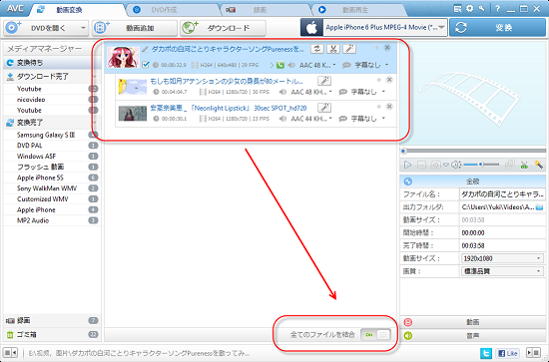
Task: Click magic wand icon on もしも如月 video
Action: 324,81
